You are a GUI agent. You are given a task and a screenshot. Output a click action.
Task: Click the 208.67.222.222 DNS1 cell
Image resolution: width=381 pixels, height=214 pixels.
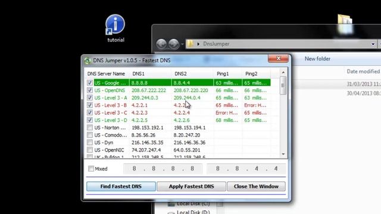[149, 90]
